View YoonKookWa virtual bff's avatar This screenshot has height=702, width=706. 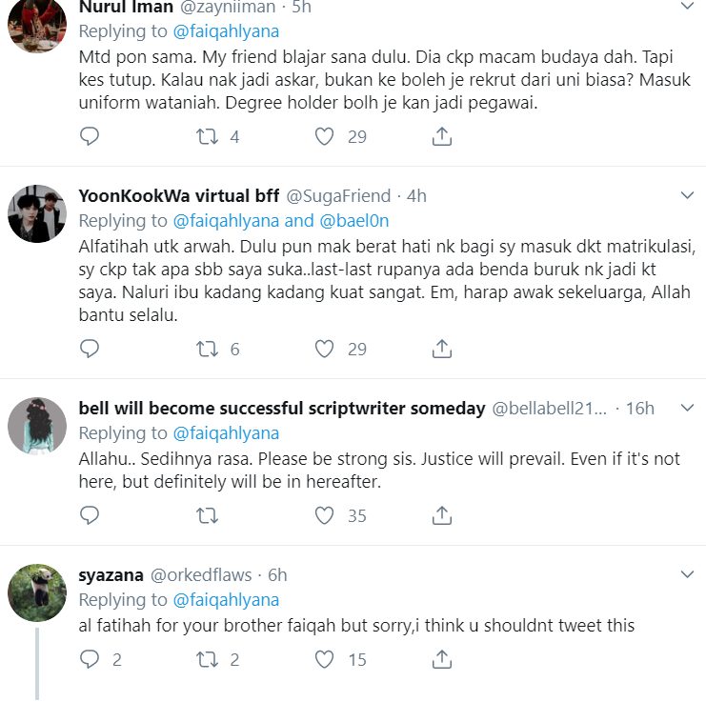click(36, 213)
